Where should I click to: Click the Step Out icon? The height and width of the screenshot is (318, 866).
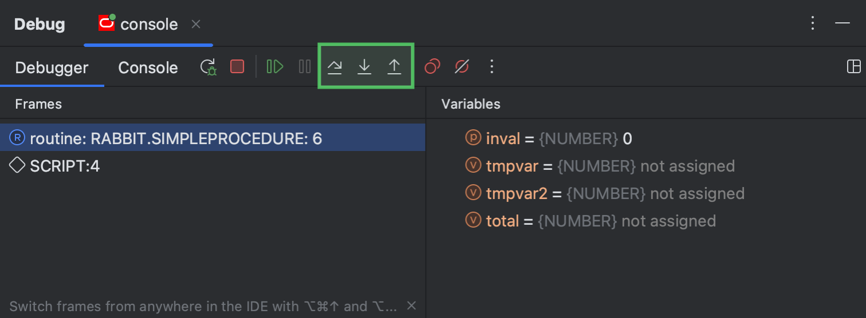(394, 67)
